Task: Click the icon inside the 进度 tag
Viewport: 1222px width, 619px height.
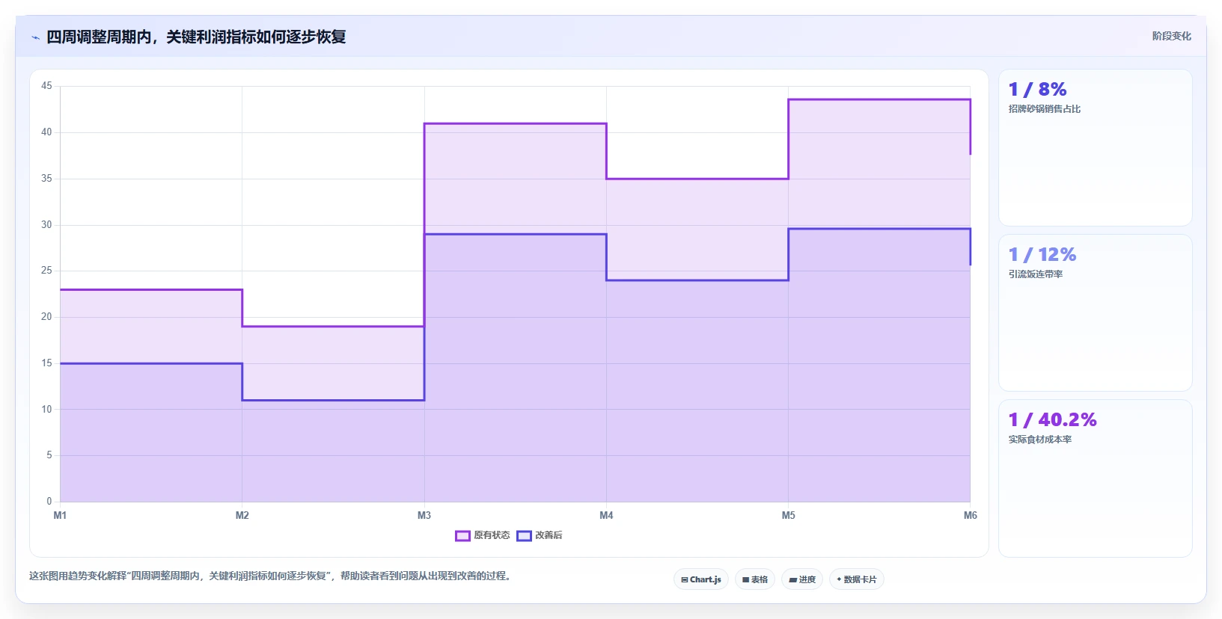Action: pyautogui.click(x=792, y=580)
